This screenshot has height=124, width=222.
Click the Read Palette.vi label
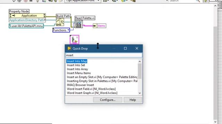click(85, 18)
